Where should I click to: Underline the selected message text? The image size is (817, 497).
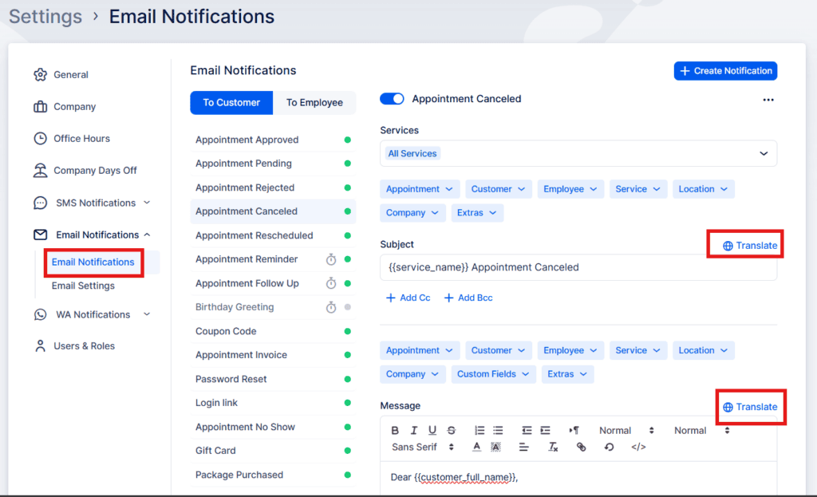click(x=432, y=430)
